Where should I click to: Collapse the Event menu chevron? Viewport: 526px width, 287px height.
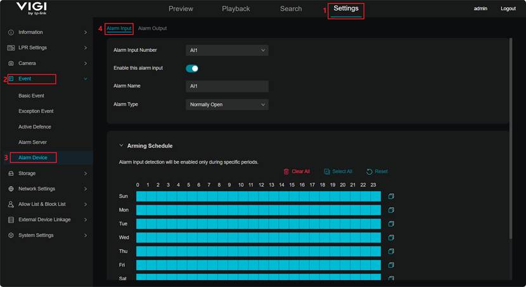(86, 79)
